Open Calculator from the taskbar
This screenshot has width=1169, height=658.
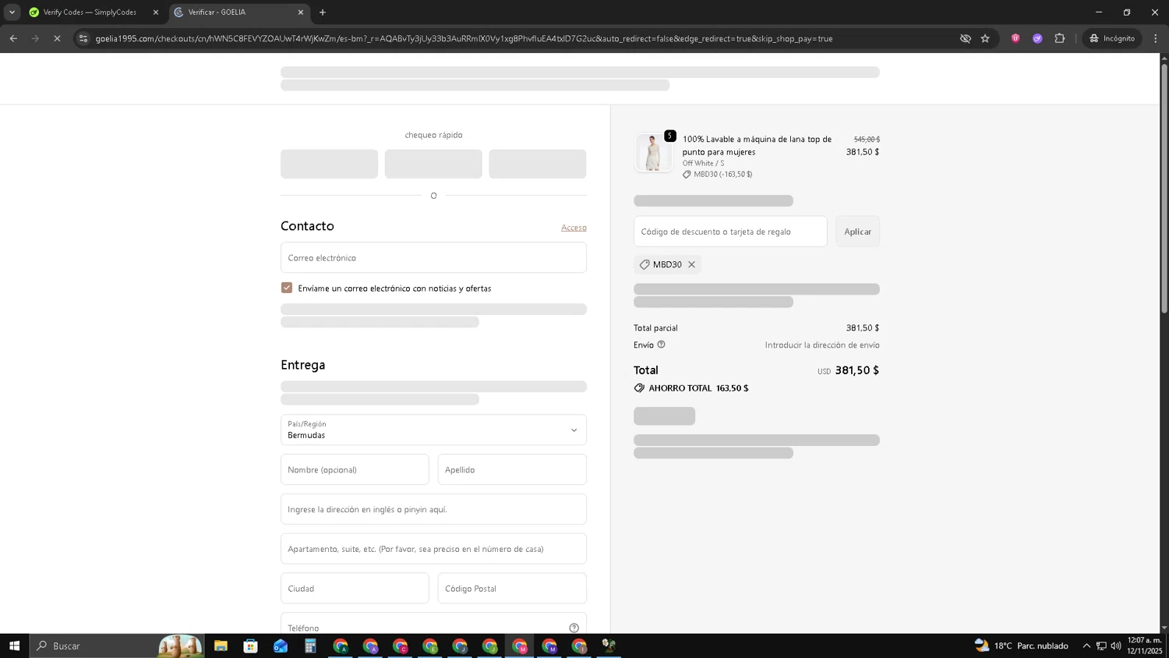[x=310, y=646]
